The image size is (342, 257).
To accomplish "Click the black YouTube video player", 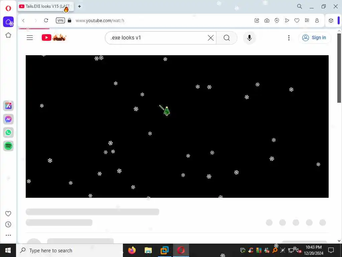I will 177,126.
